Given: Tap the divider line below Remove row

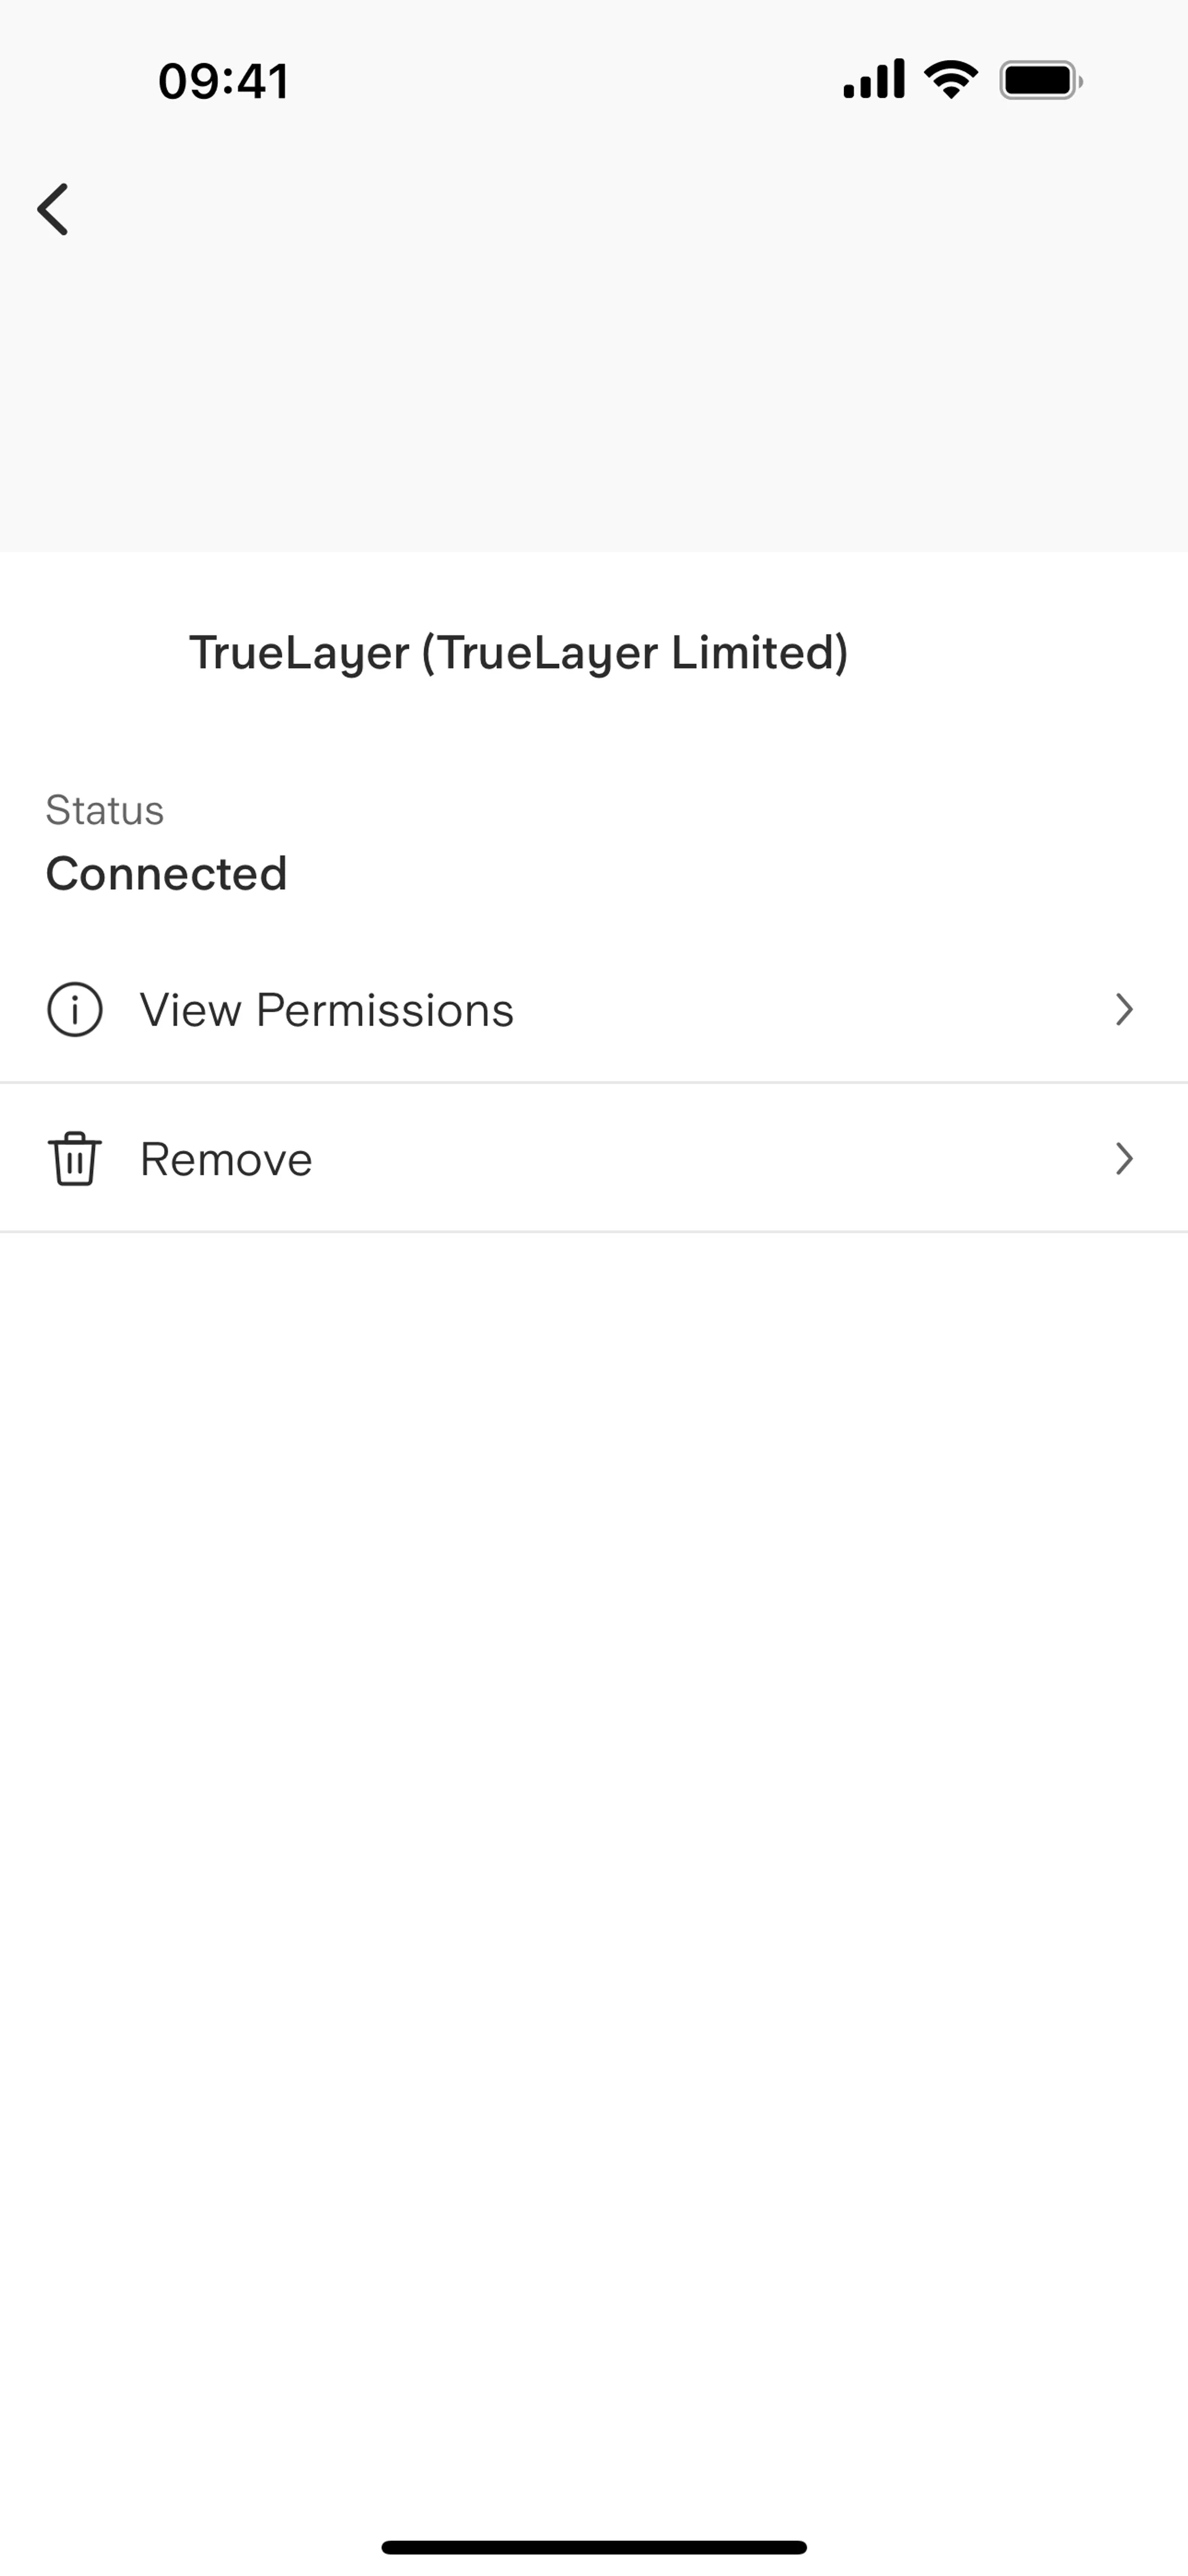Looking at the screenshot, I should [593, 1232].
